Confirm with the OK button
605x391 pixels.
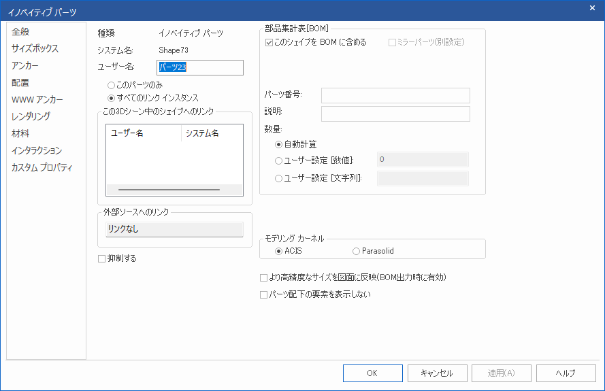coord(373,373)
